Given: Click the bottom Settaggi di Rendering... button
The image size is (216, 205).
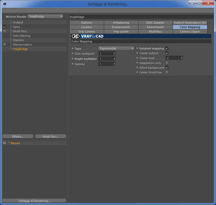Looking at the screenshot, I should click(34, 201).
